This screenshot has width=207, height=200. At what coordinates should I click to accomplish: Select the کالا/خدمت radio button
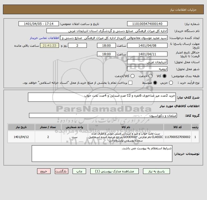click(133, 76)
